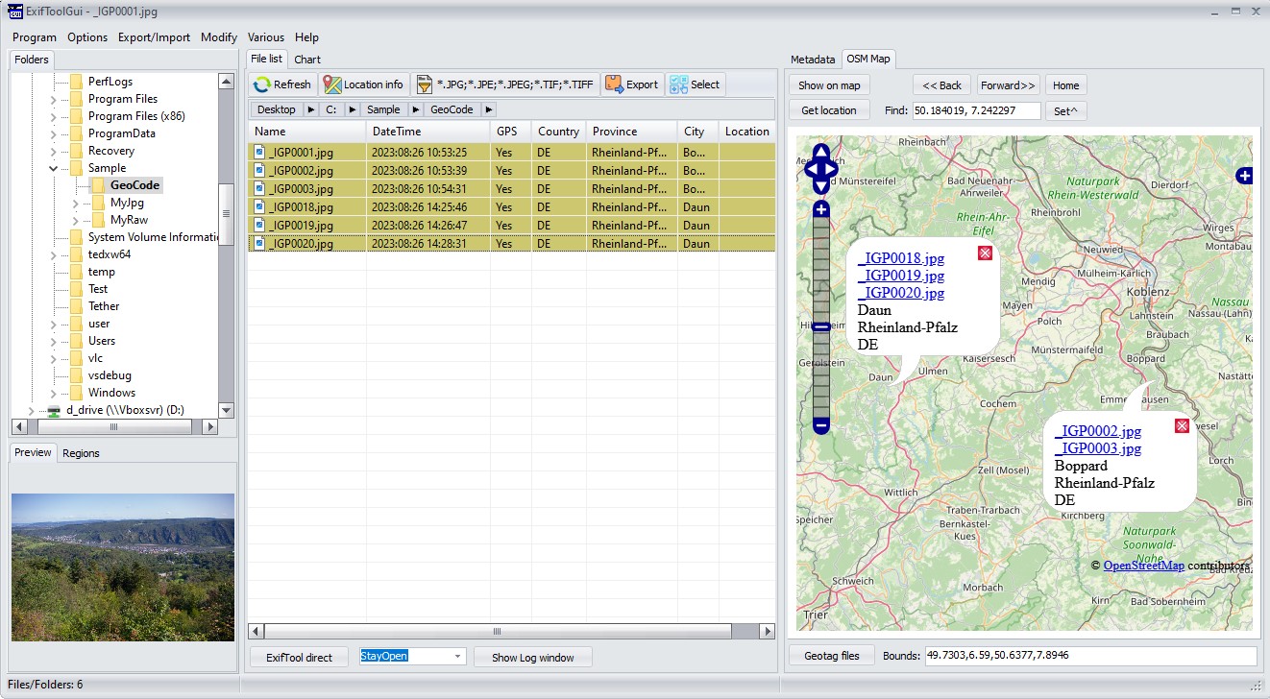The image size is (1270, 699).
Task: Close the Boppard map popup
Action: (1182, 426)
